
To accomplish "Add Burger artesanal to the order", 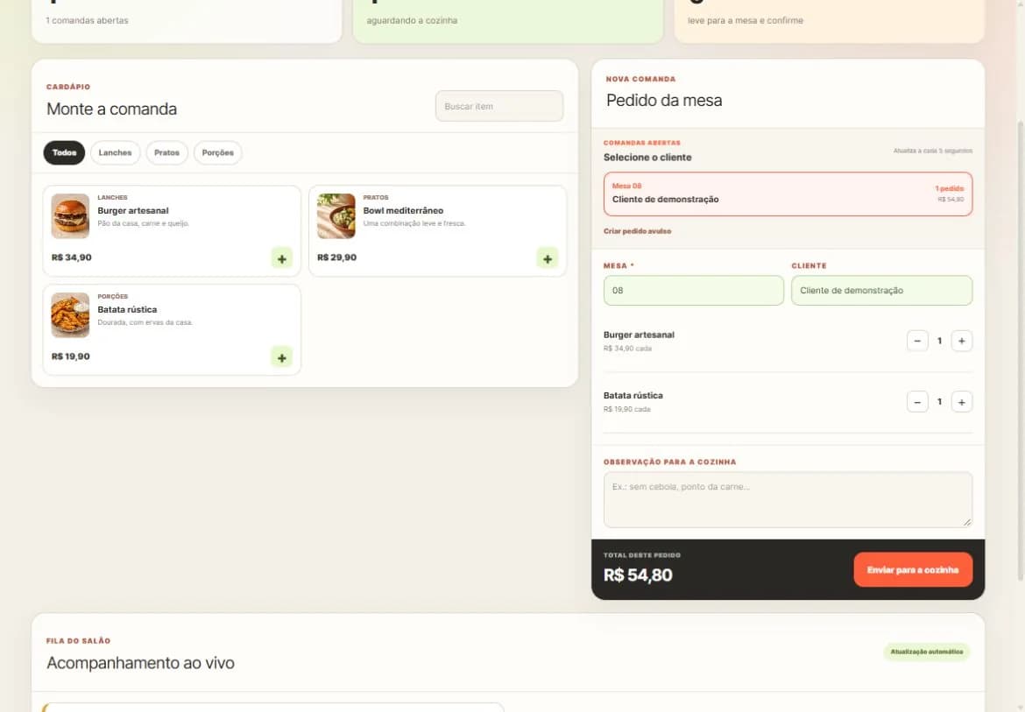I will pos(282,258).
